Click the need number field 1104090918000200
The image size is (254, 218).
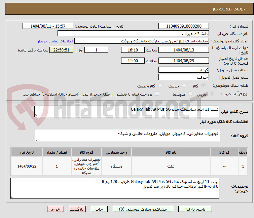coord(184,26)
